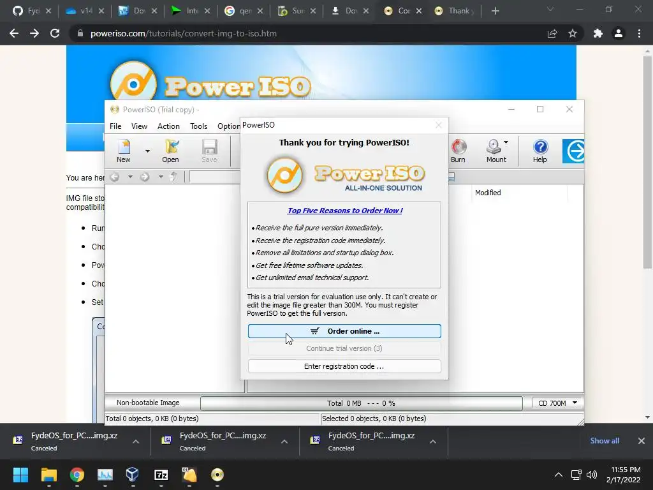Click the Save toolbar icon
The width and height of the screenshot is (653, 490).
[209, 151]
